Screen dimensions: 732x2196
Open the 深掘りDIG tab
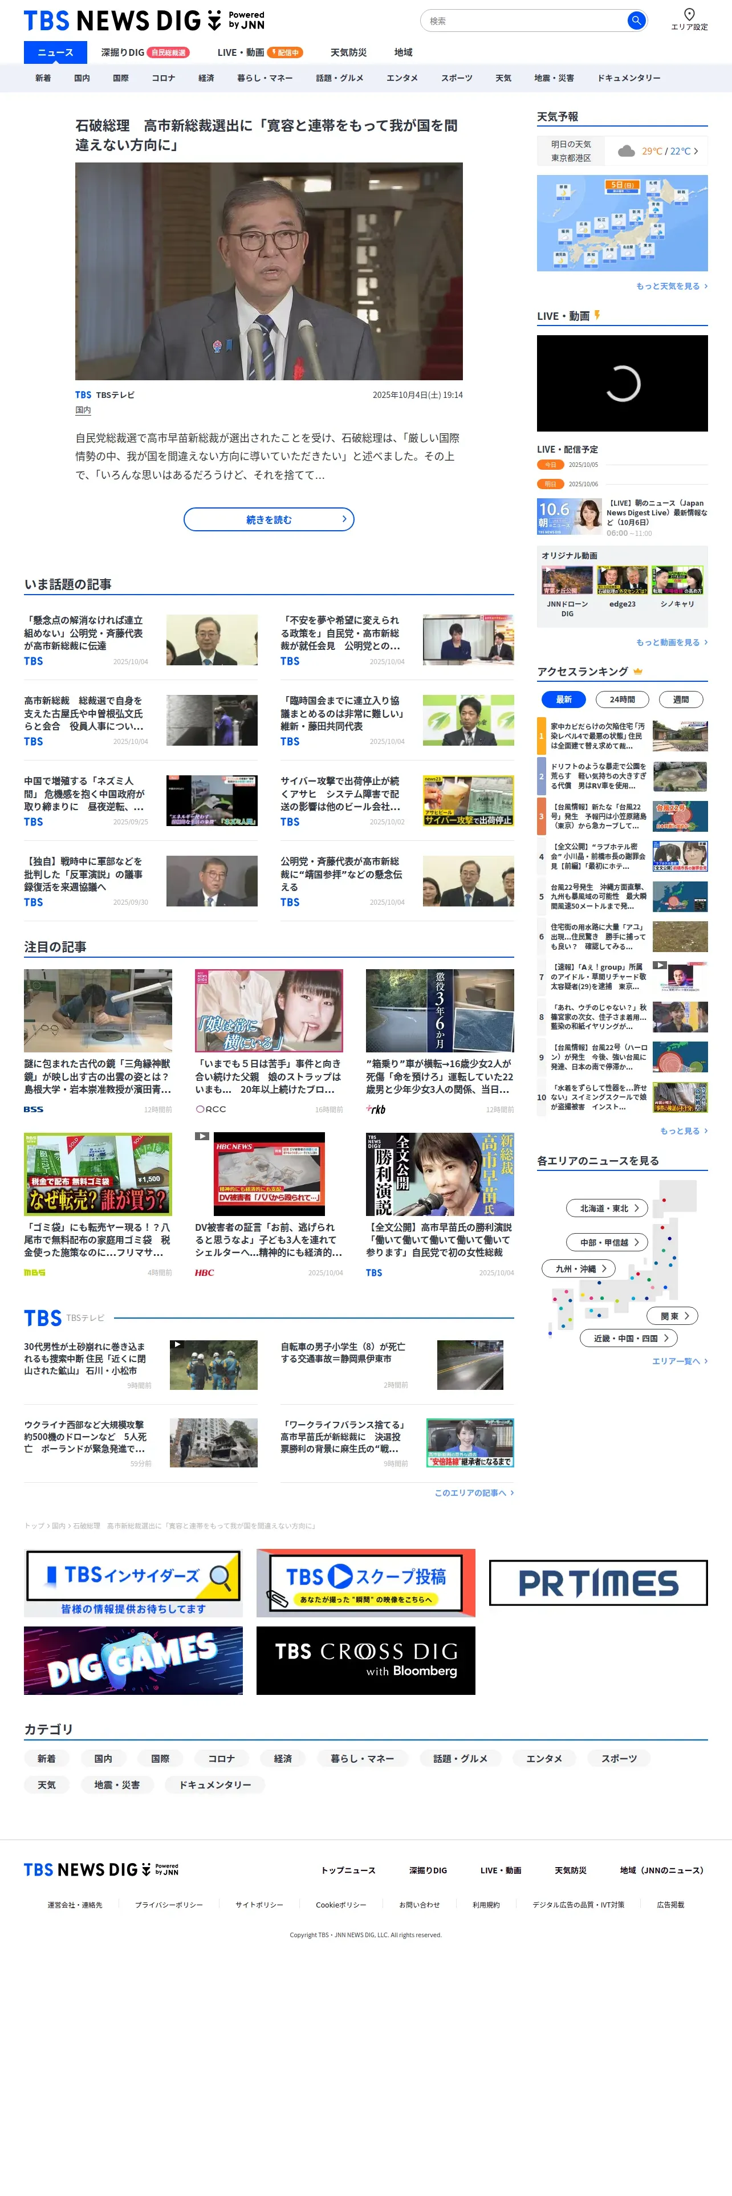click(x=145, y=52)
